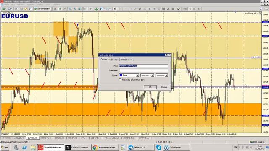Select the Triangle drawing tool

168,9
